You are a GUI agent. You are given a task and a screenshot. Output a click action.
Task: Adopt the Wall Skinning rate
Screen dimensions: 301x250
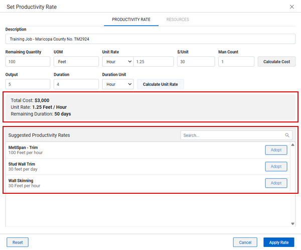coord(276,183)
